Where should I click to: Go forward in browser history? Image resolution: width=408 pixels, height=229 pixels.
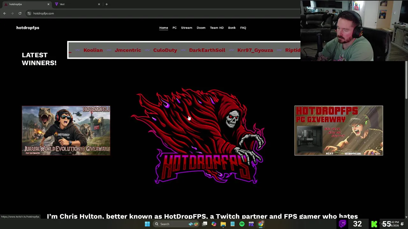coord(12,13)
